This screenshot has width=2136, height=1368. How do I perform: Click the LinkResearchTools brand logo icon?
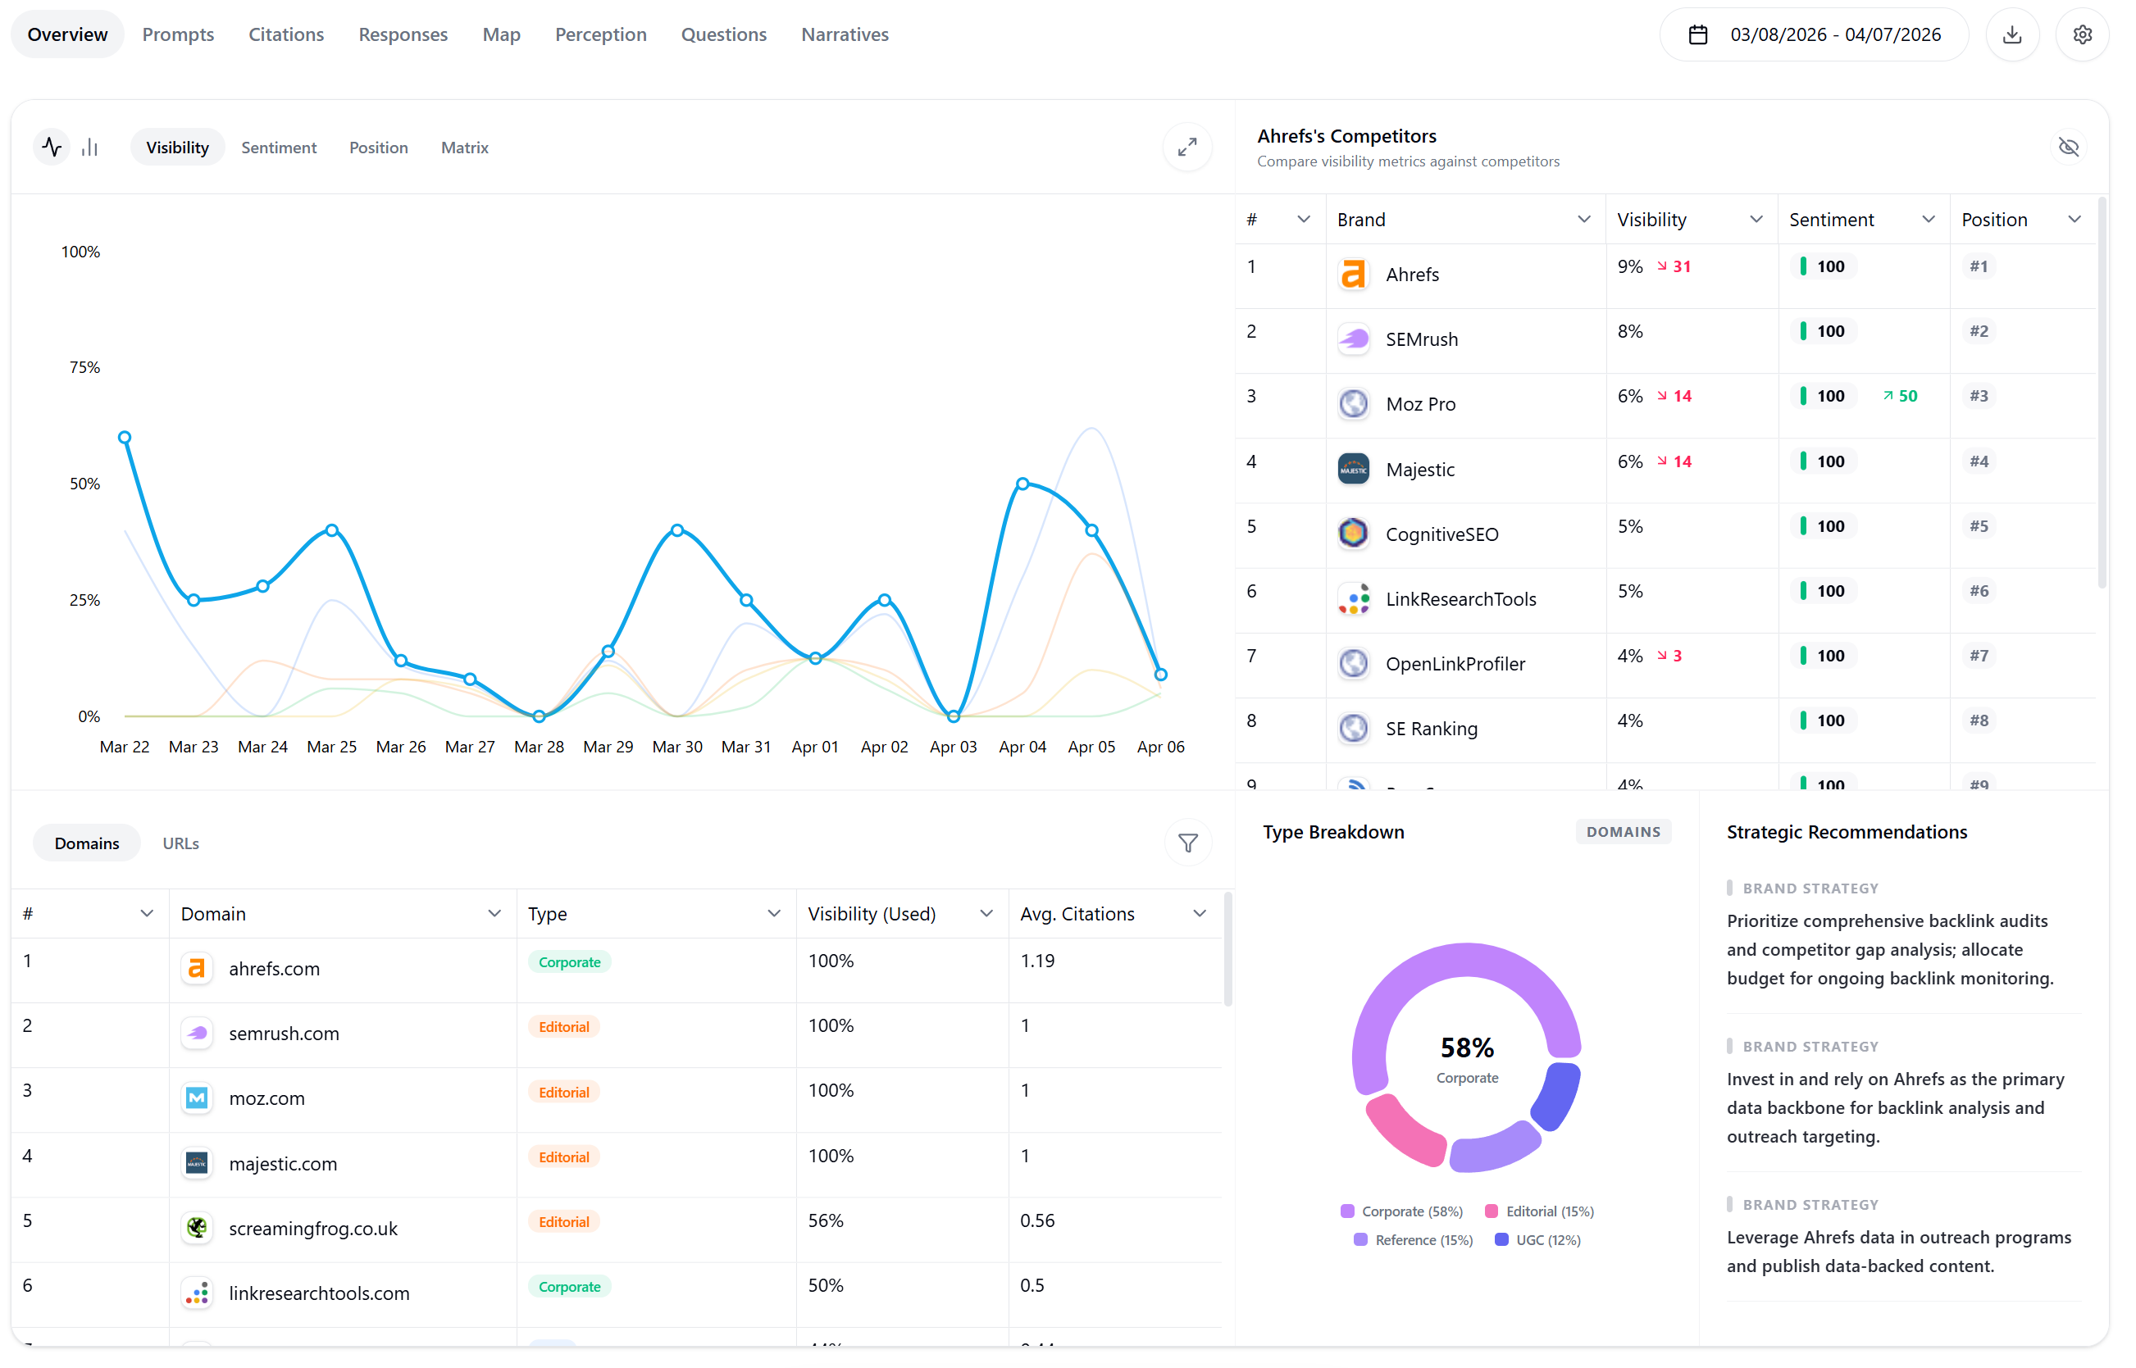coord(1353,598)
